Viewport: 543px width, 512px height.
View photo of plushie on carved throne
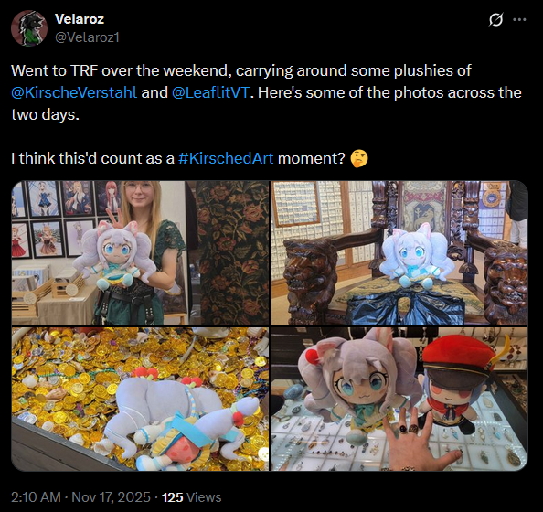399,253
